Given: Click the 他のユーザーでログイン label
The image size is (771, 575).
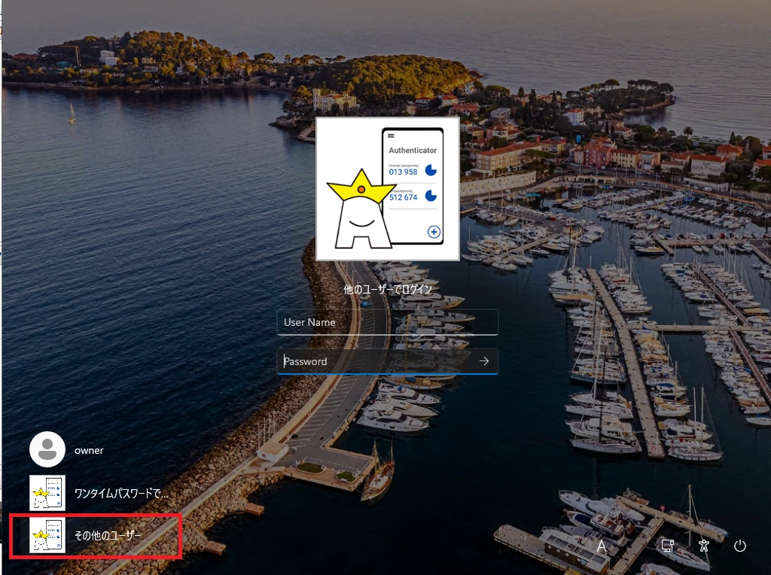Looking at the screenshot, I should coord(388,290).
